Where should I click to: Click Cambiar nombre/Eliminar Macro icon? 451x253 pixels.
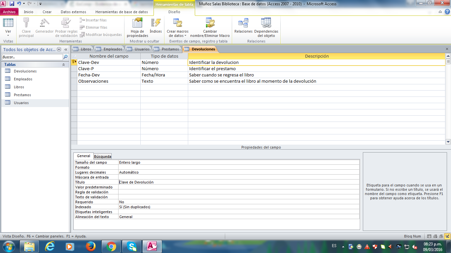point(210,23)
